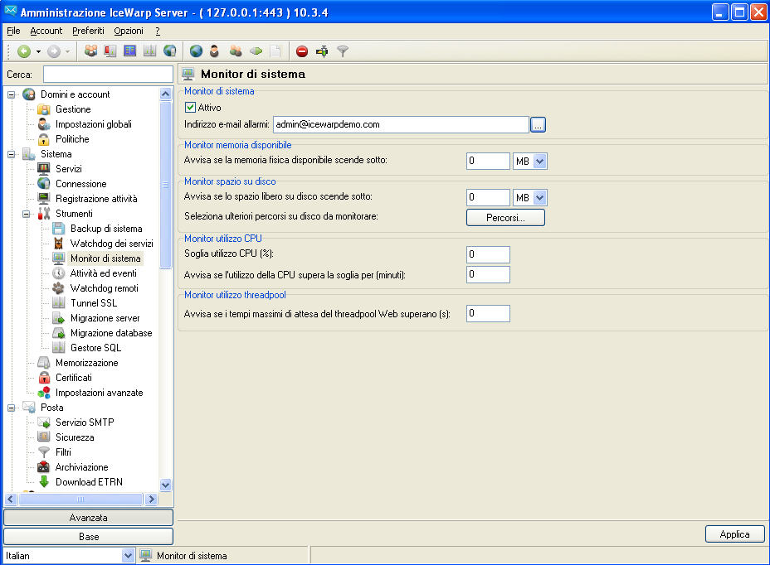Collapse the Posta tree node
Viewport: 770px width, 565px height.
click(12, 408)
